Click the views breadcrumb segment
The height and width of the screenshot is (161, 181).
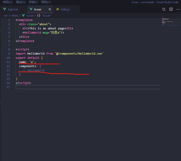point(14,16)
